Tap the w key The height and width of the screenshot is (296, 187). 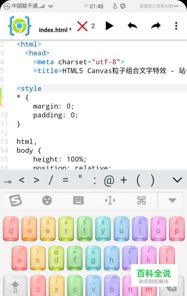pyautogui.click(x=29, y=229)
